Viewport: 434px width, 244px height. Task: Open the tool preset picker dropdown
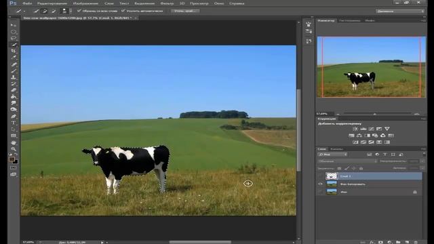[24, 12]
